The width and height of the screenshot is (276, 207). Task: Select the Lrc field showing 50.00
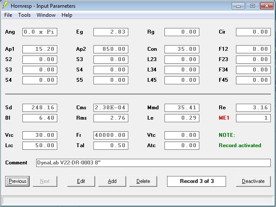[x=40, y=145]
